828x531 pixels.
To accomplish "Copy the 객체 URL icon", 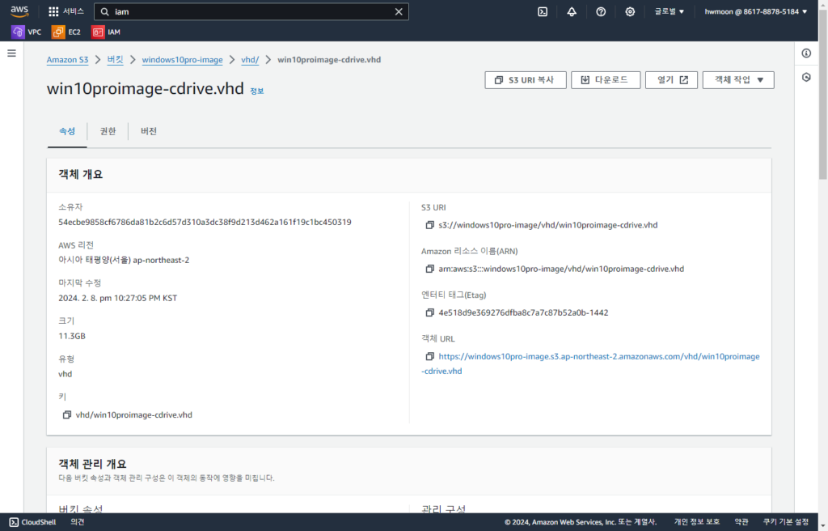I will [430, 357].
